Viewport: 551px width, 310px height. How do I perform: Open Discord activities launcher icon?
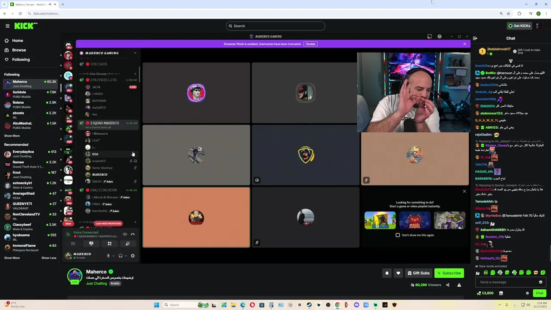click(x=109, y=244)
